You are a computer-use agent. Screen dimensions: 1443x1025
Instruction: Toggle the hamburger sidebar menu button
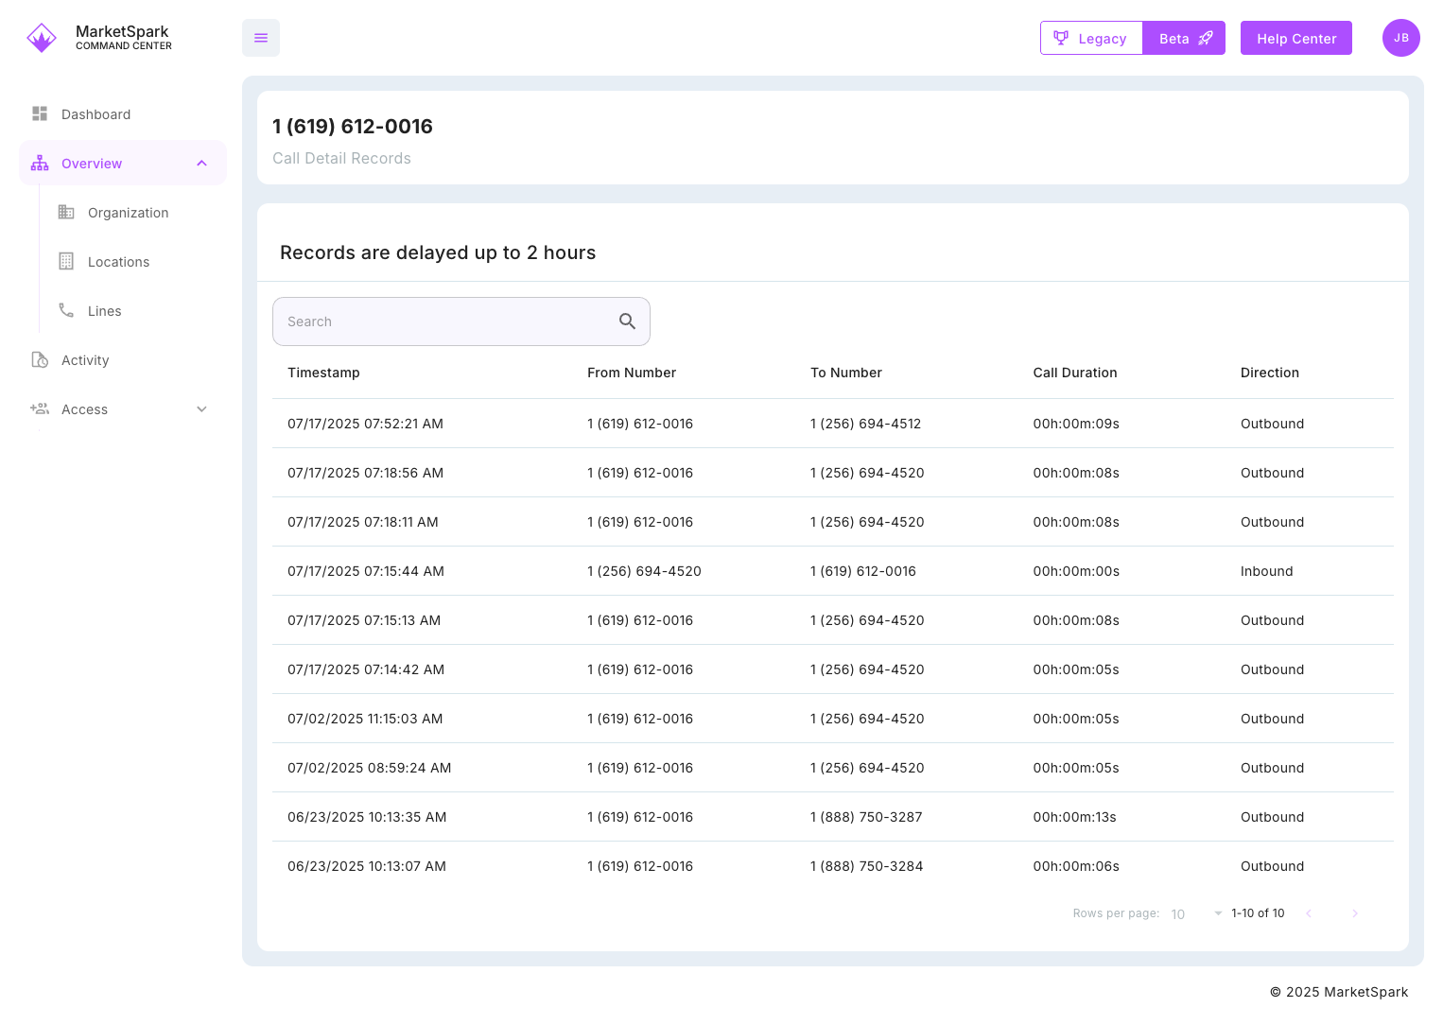tap(261, 38)
